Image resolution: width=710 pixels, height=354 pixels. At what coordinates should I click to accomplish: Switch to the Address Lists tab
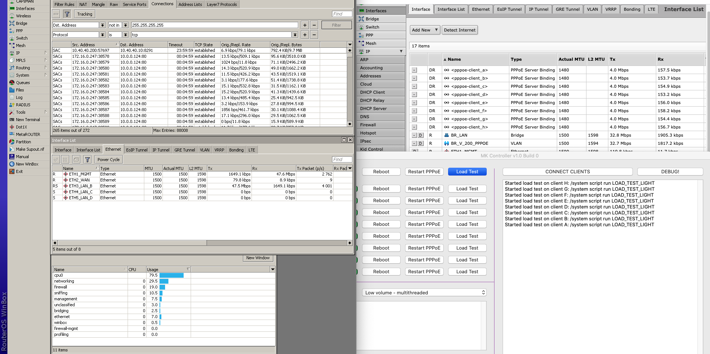pos(190,4)
